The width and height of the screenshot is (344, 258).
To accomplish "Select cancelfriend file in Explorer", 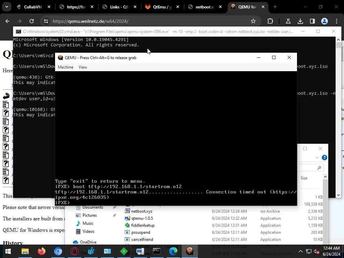I will [142, 239].
